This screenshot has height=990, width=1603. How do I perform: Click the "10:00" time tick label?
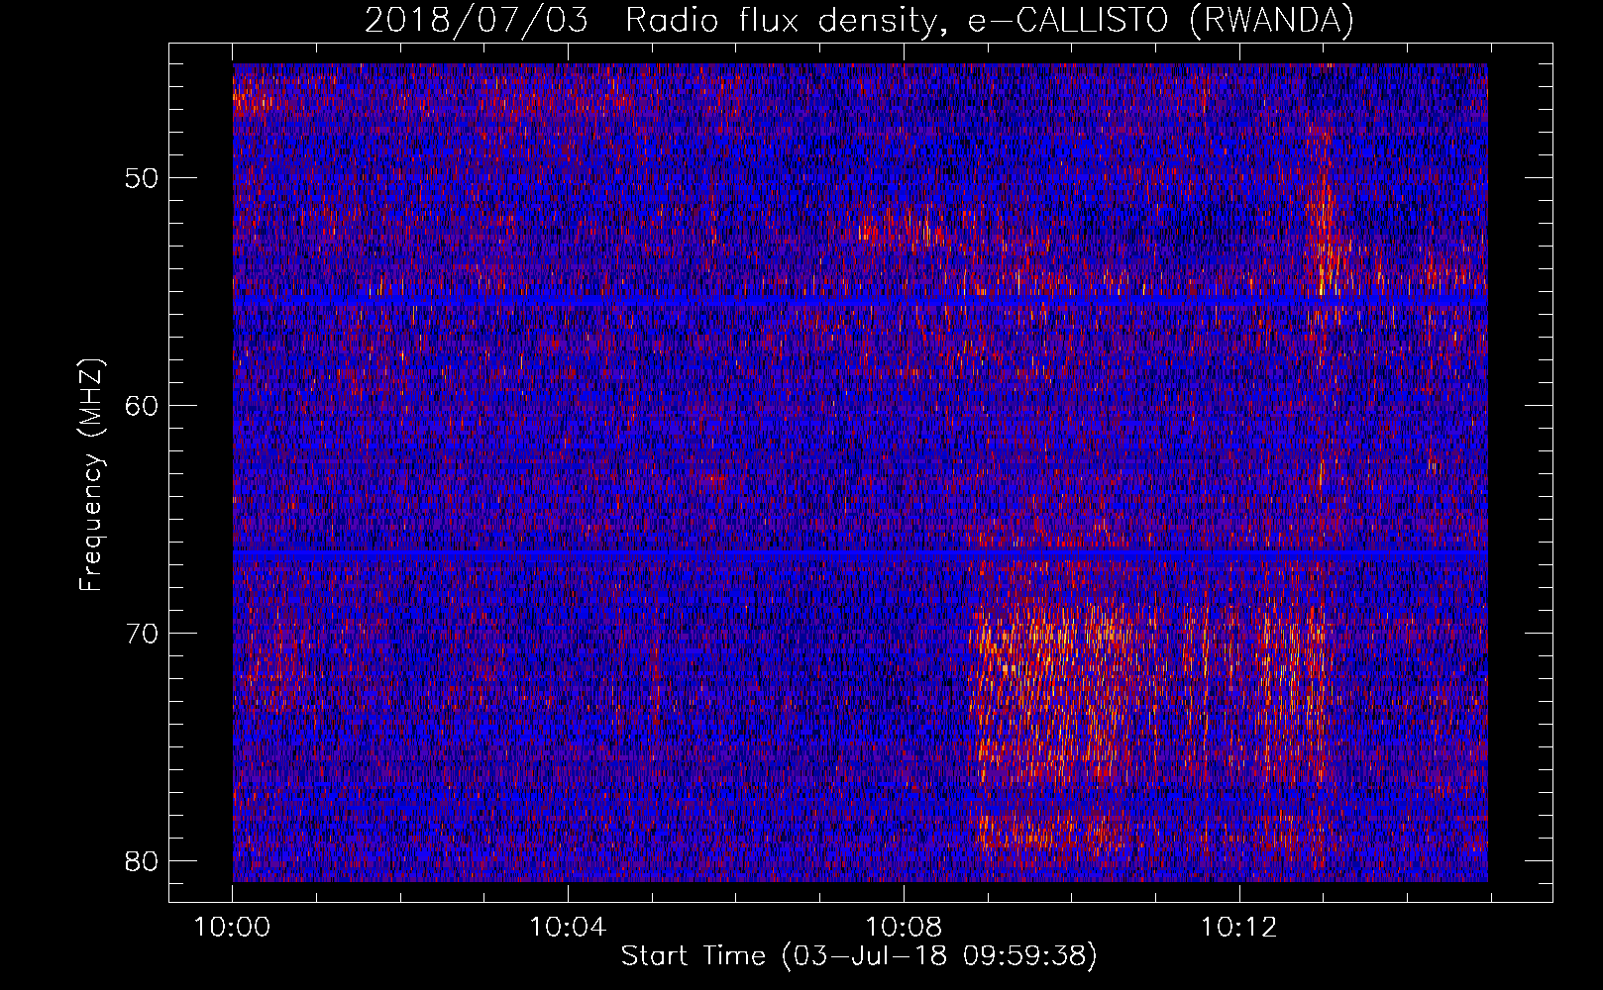pos(232,928)
